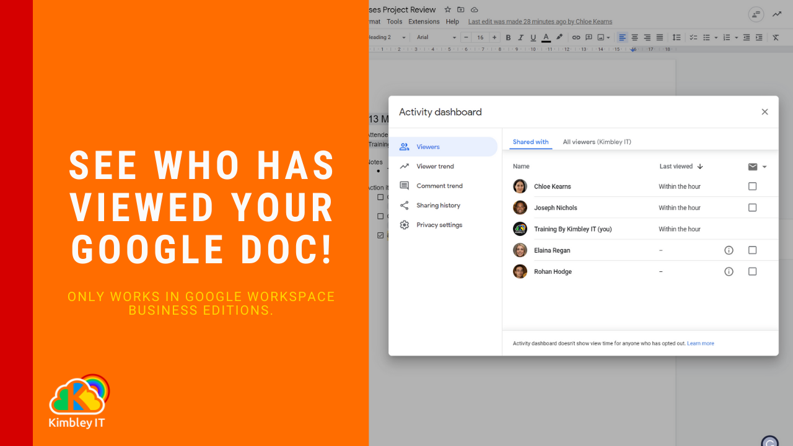Align text left
The width and height of the screenshot is (793, 446).
[x=623, y=38]
